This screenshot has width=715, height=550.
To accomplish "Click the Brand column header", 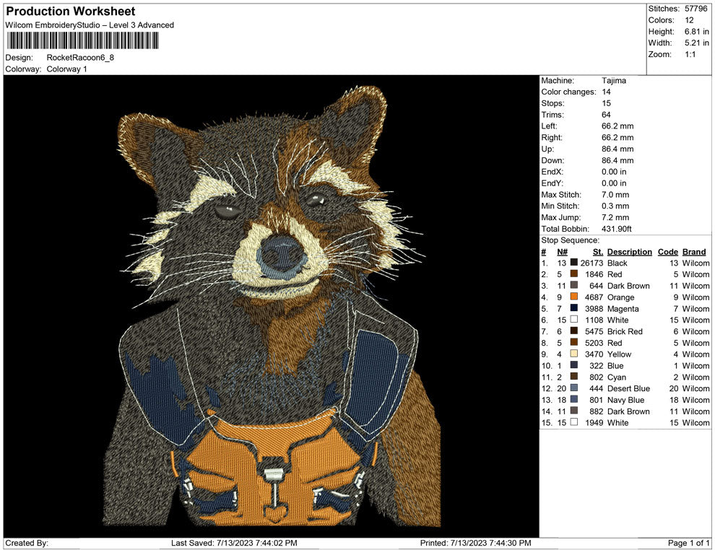I will (694, 252).
